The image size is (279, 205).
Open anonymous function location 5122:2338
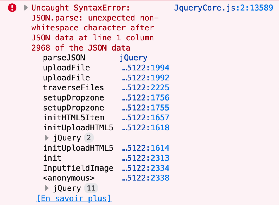coord(146,178)
